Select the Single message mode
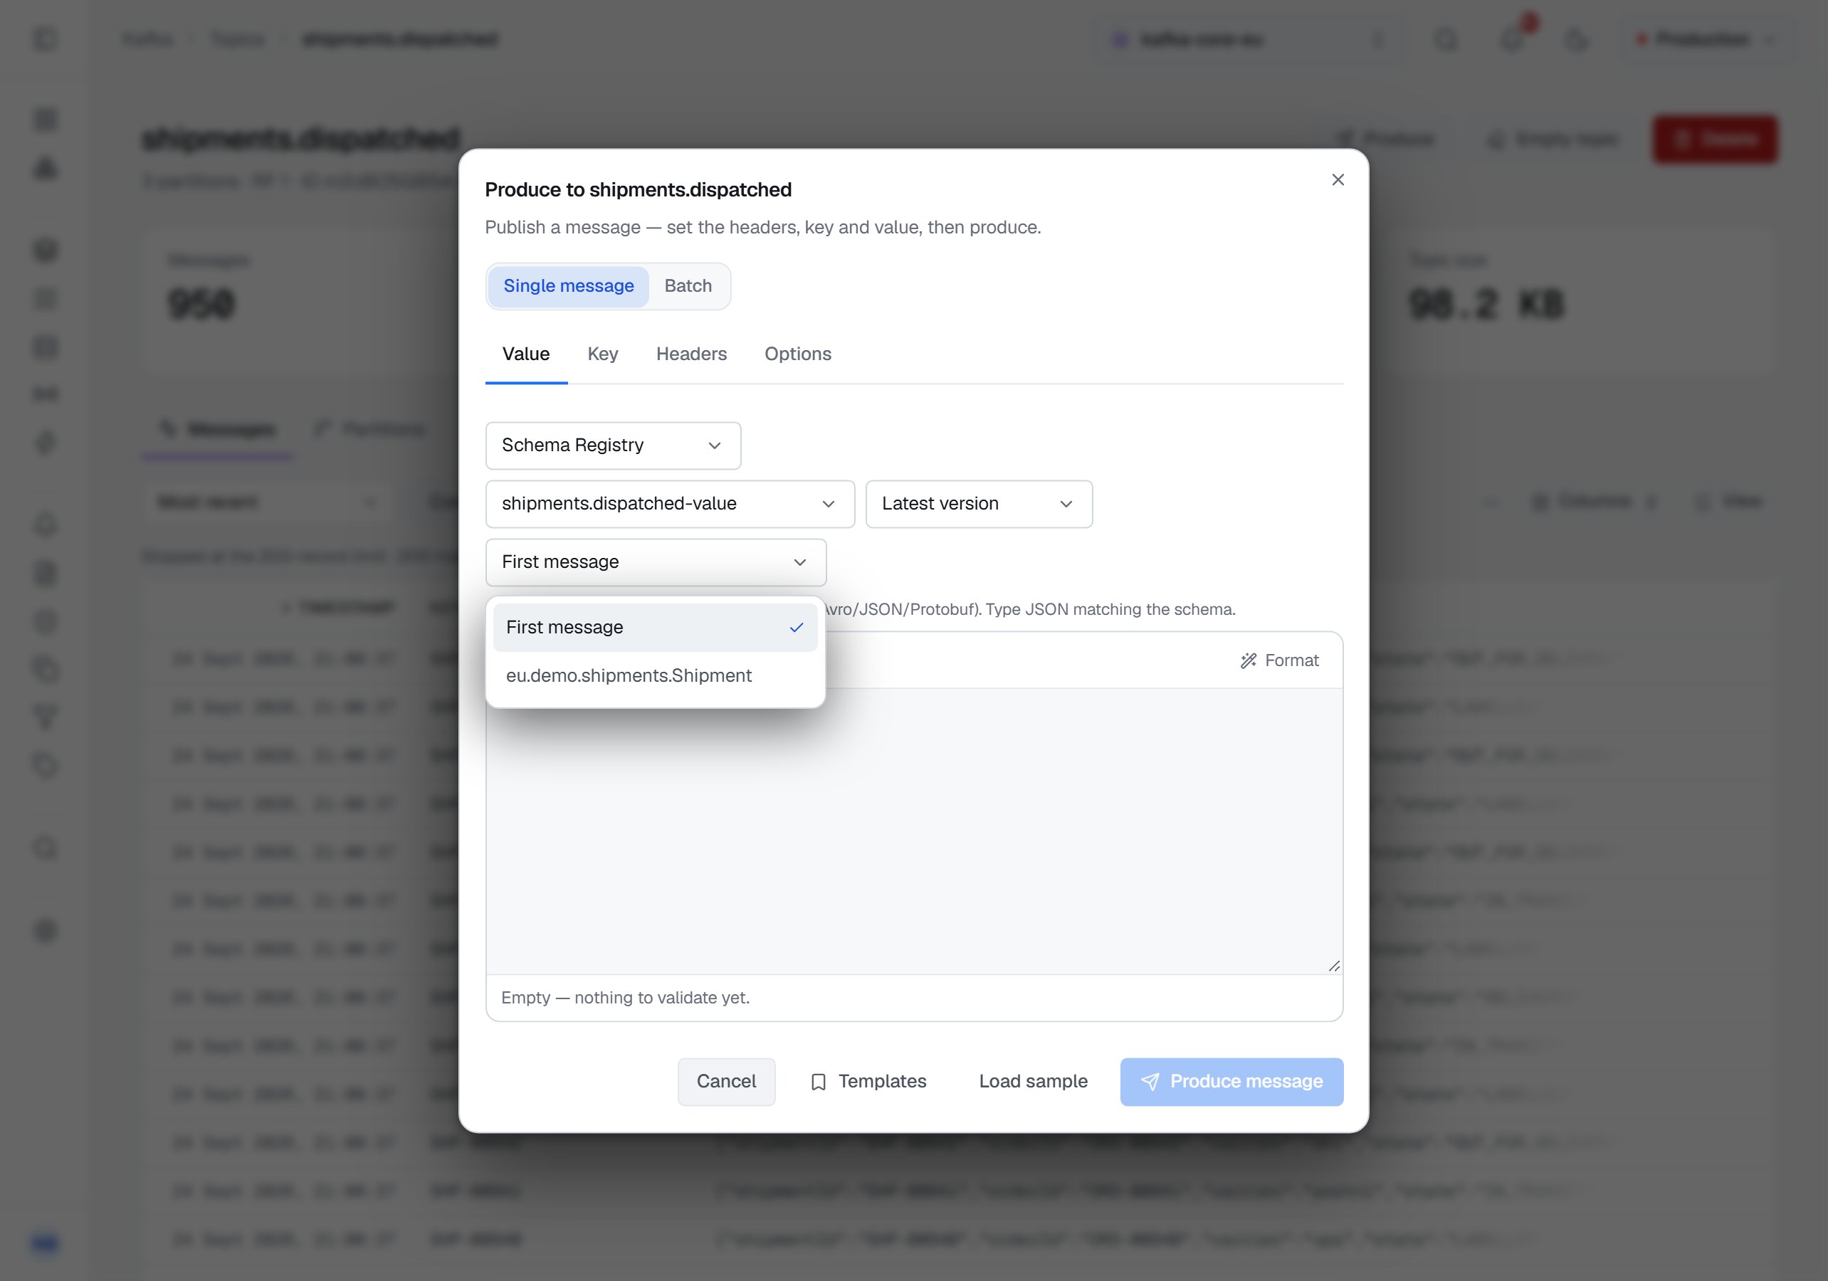The height and width of the screenshot is (1281, 1828). click(x=569, y=286)
